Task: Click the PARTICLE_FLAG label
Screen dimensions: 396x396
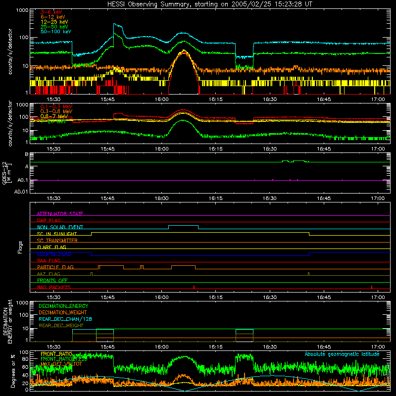Action: [55, 267]
